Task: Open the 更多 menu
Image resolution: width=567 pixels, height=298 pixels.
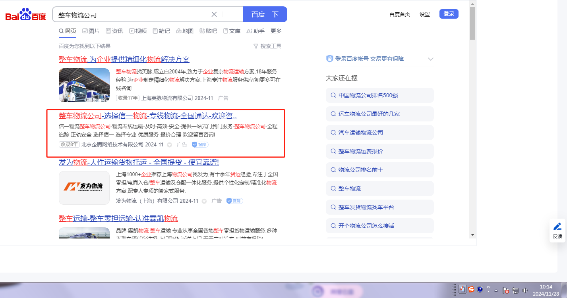Action: 276,31
